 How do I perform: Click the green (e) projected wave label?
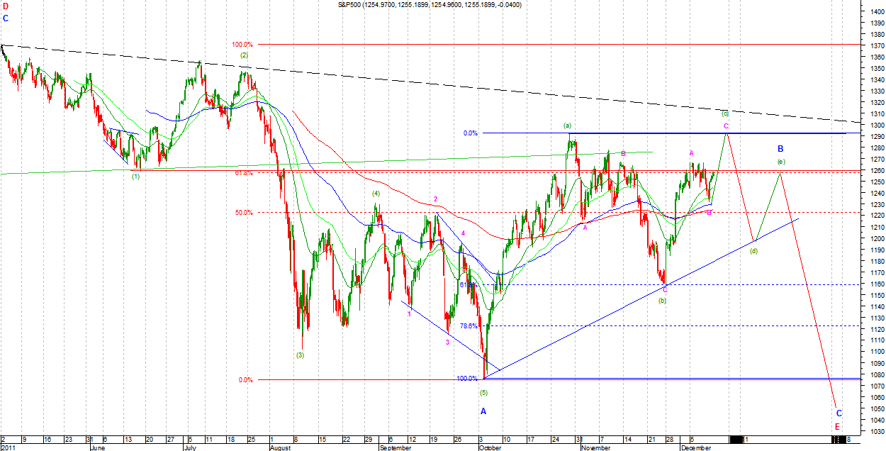780,162
